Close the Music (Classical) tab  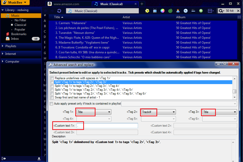[136, 4]
